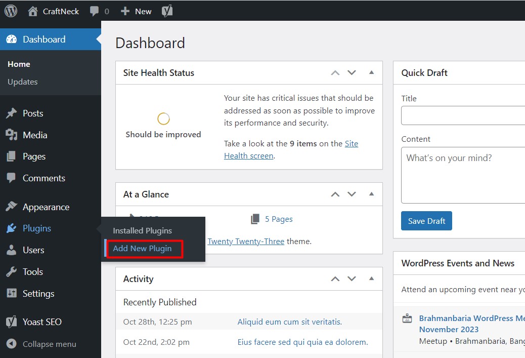Click the Quick Draft panel heading
The height and width of the screenshot is (358, 525).
pos(424,73)
